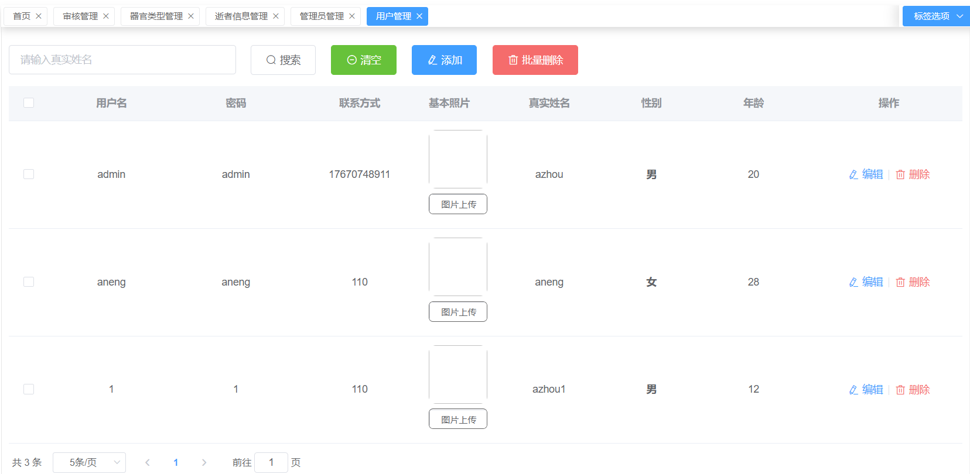
Task: Check the admin row checkbox
Action: coord(29,174)
